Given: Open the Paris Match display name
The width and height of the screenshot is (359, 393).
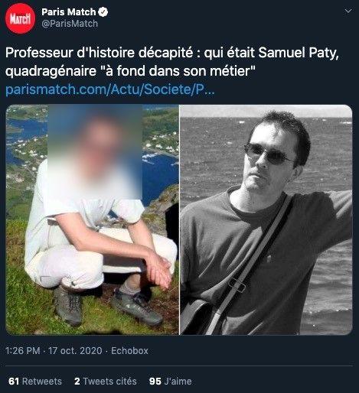Looking at the screenshot, I should [x=69, y=12].
